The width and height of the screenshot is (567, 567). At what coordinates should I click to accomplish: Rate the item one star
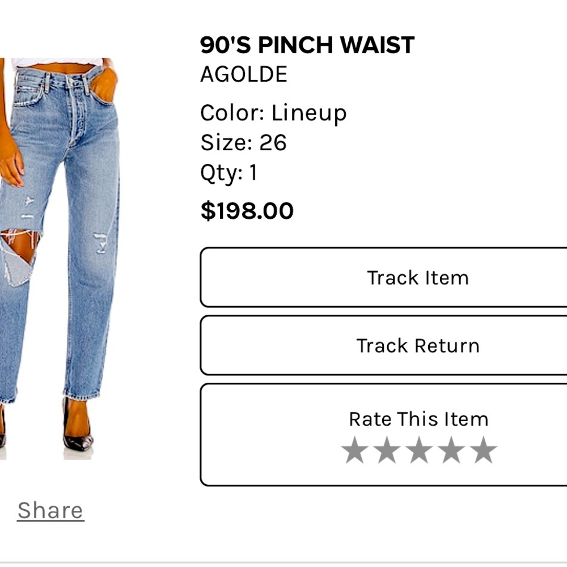(x=355, y=450)
